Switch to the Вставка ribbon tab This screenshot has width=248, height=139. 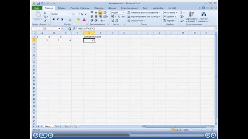(62, 8)
